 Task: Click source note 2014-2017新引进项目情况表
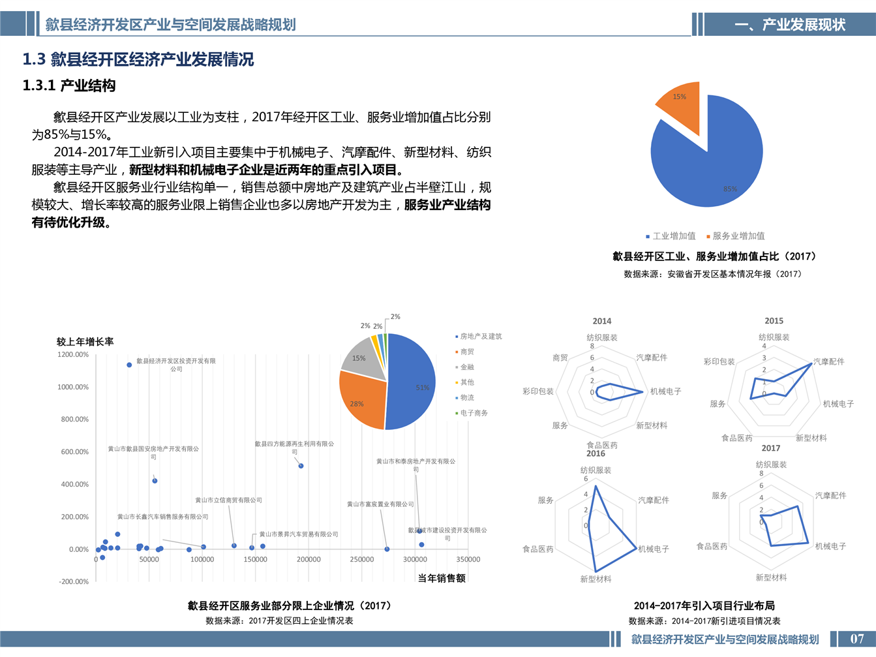[x=725, y=621]
